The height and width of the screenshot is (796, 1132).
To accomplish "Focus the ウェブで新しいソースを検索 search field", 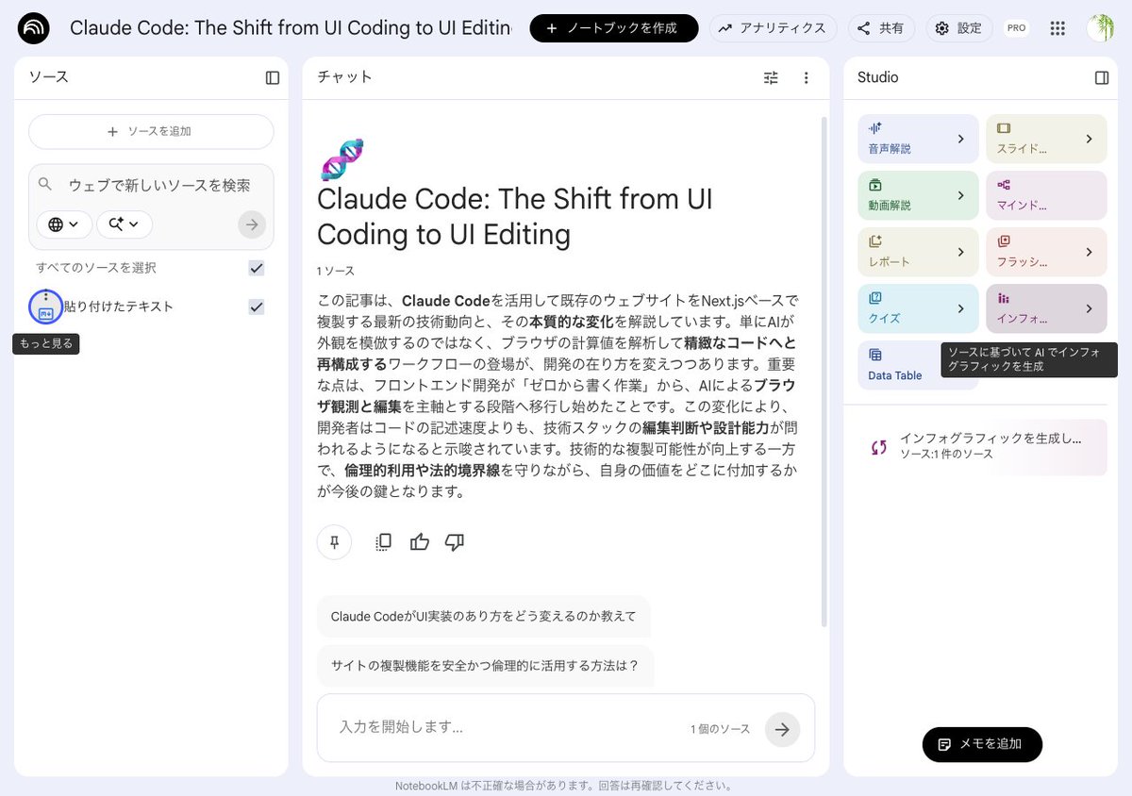I will click(x=160, y=185).
